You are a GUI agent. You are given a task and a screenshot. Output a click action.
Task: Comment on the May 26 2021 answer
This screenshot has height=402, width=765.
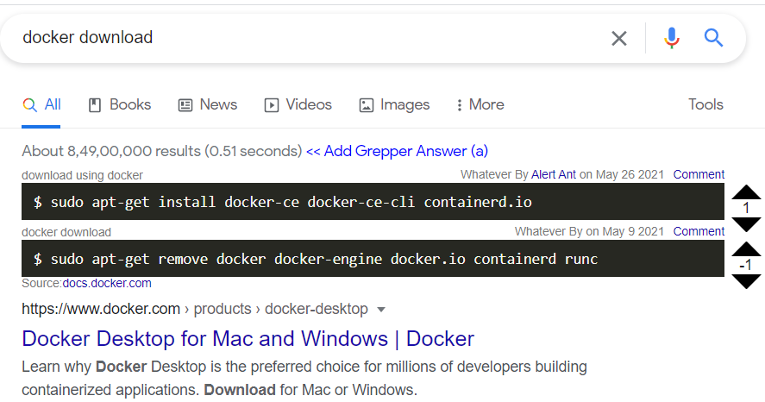[699, 174]
